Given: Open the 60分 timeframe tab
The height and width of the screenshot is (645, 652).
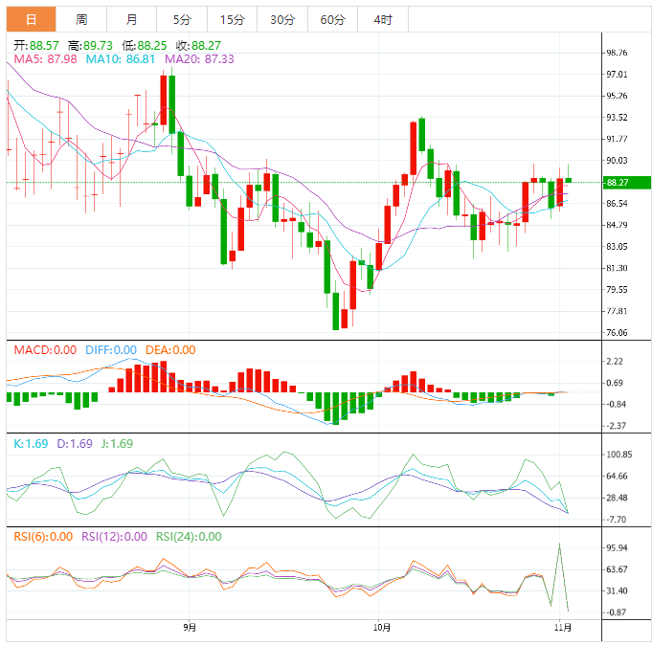Looking at the screenshot, I should pos(332,19).
